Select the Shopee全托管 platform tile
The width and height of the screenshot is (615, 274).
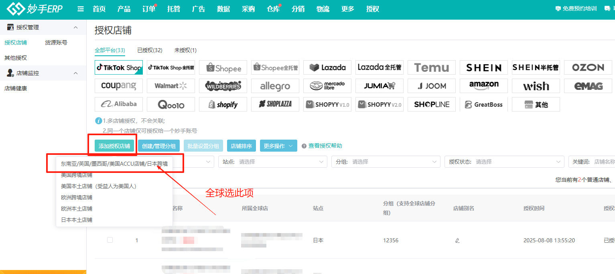pyautogui.click(x=275, y=67)
